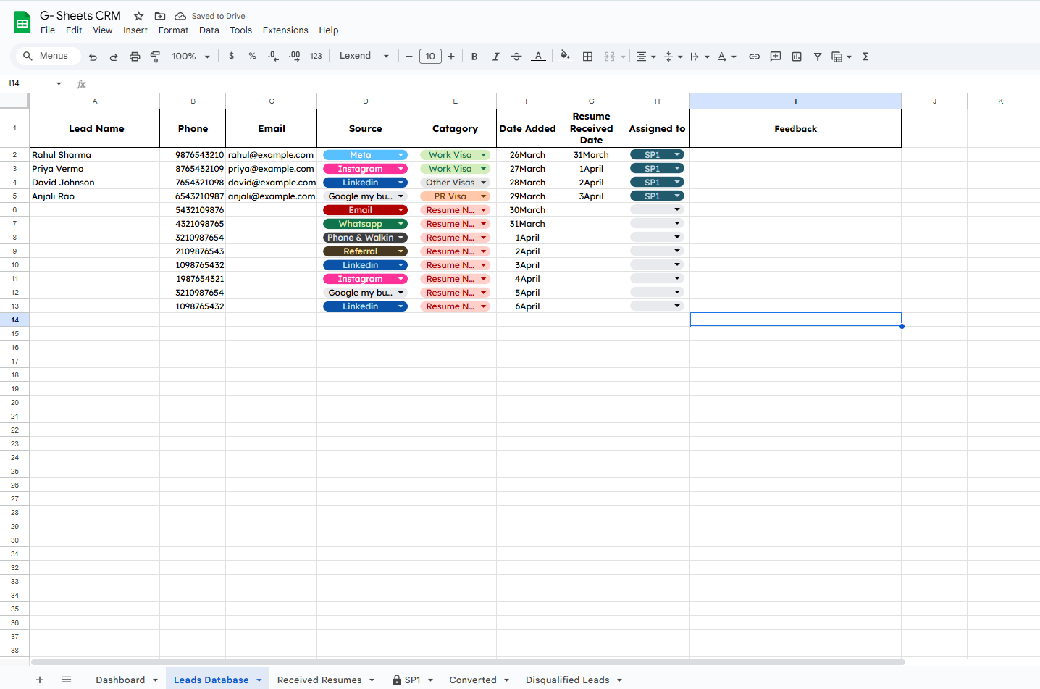The width and height of the screenshot is (1040, 689).
Task: Click the Create a filter icon
Action: coord(817,57)
